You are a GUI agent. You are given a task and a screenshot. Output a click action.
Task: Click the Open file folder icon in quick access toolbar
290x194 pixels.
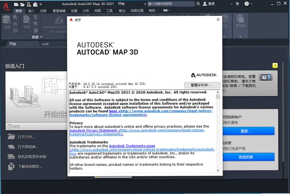22,4
